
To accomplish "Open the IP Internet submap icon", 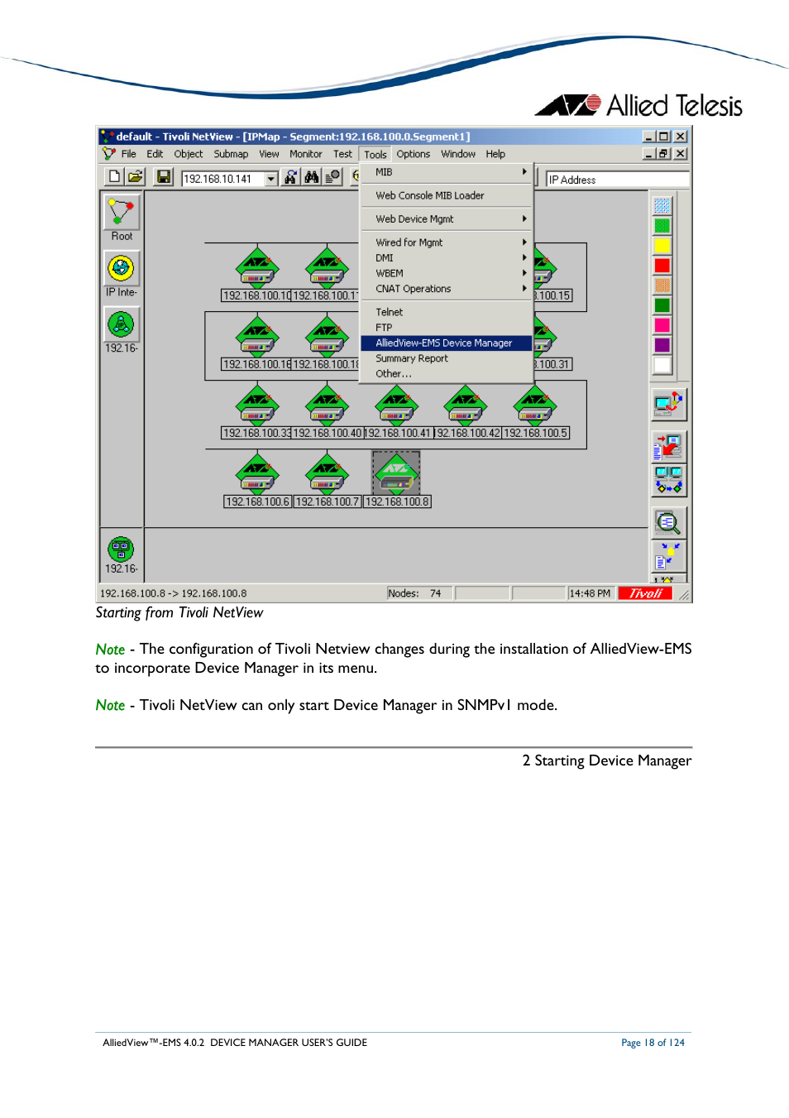I will click(122, 268).
